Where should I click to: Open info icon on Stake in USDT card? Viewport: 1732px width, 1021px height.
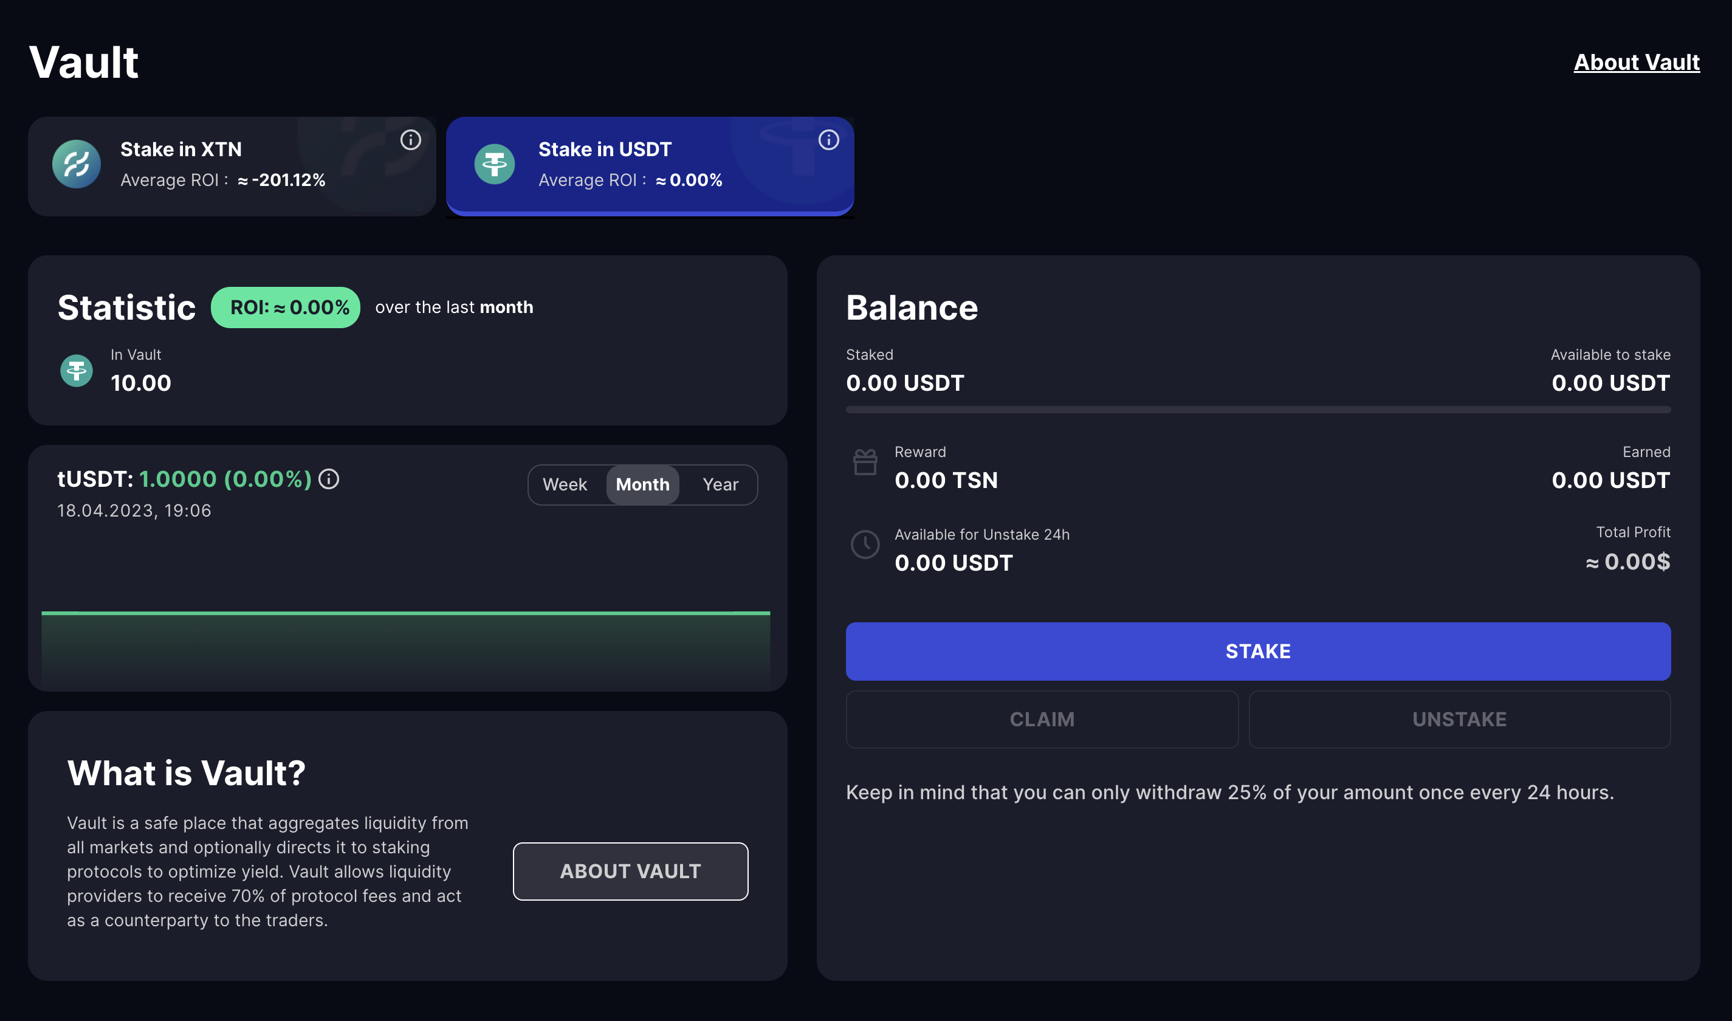828,140
